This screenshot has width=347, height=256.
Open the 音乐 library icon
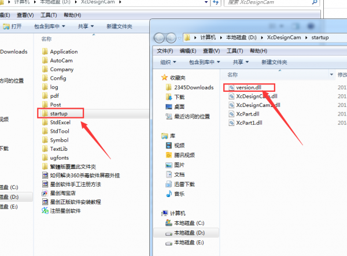tap(169, 194)
